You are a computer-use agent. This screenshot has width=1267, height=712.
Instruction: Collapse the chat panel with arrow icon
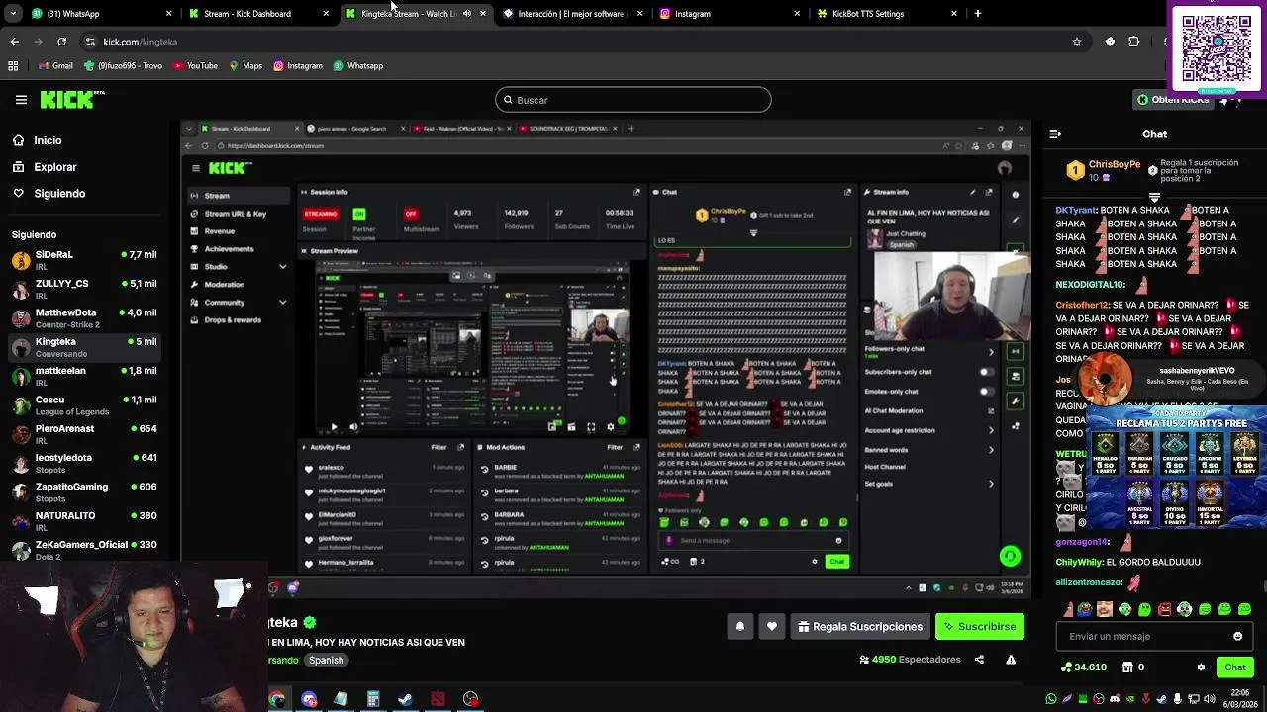click(x=1055, y=133)
